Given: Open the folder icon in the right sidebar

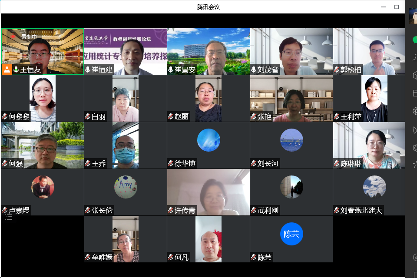Looking at the screenshot, I should pos(414,93).
